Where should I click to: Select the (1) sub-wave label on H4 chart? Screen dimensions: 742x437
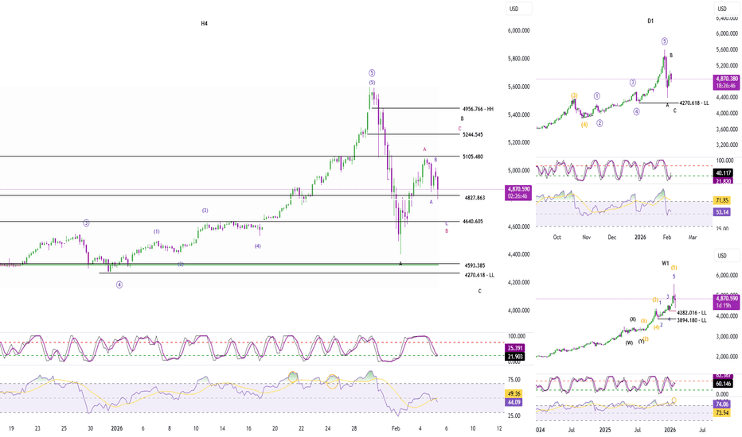click(x=157, y=232)
